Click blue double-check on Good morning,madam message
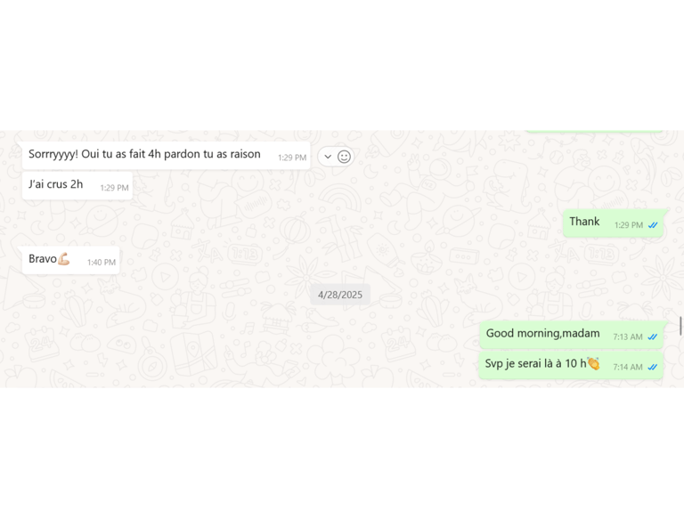This screenshot has width=684, height=519. click(x=653, y=337)
